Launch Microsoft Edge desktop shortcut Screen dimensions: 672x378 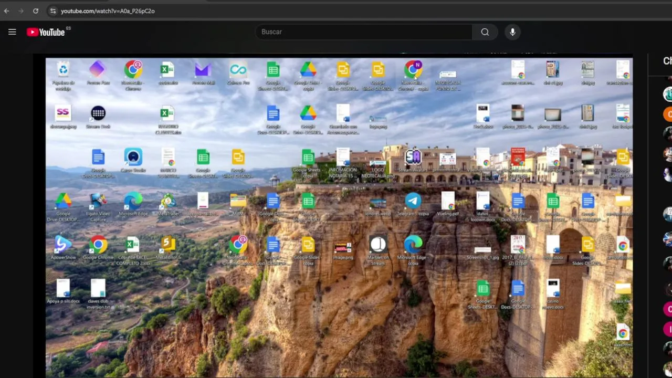click(133, 204)
